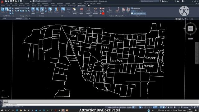Open the Express Tools ribbon tab
199x112 pixels.
[62, 6]
